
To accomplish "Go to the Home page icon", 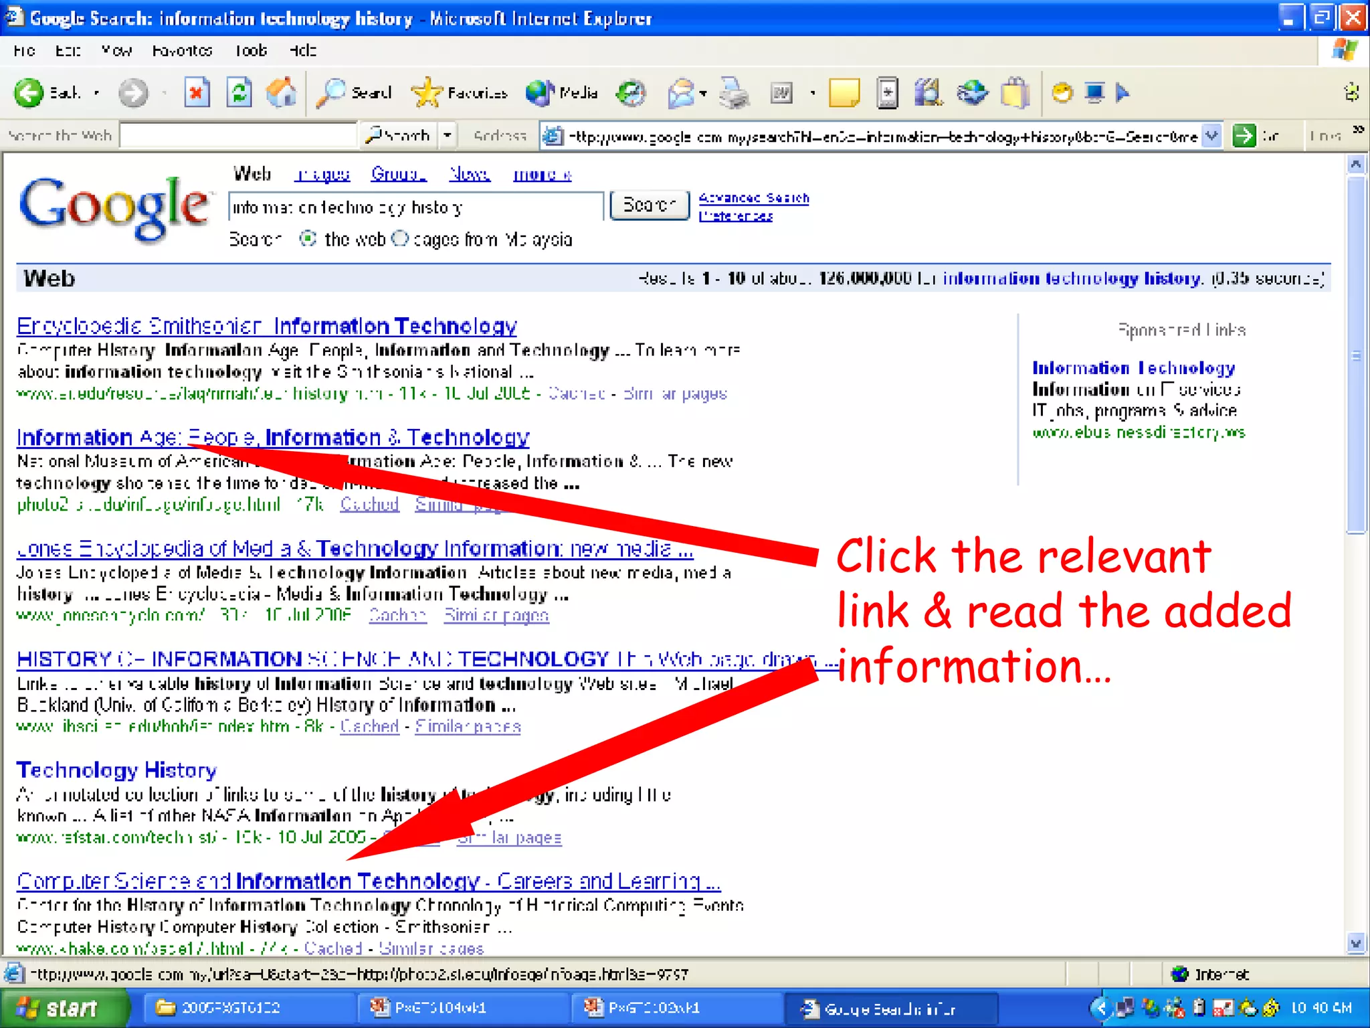I will (x=282, y=93).
